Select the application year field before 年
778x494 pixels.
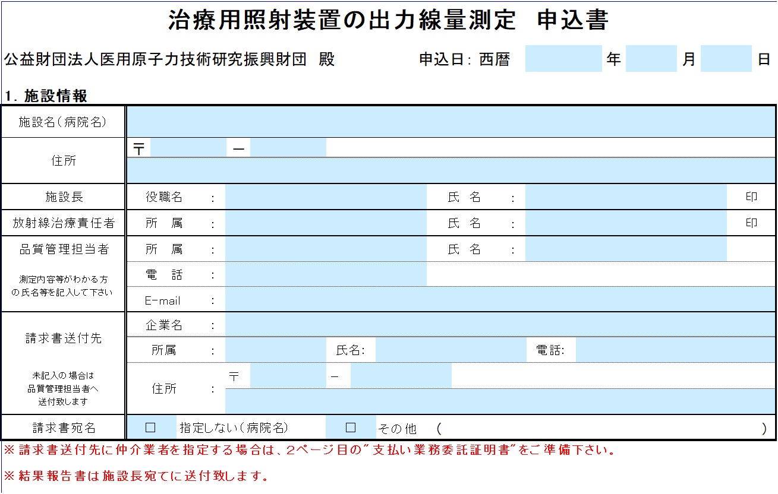pyautogui.click(x=563, y=59)
